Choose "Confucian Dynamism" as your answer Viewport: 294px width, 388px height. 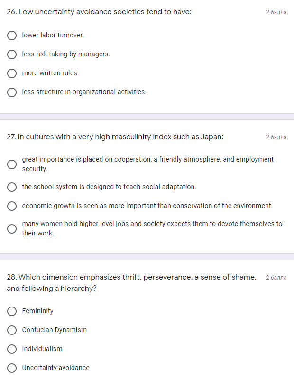click(12, 330)
